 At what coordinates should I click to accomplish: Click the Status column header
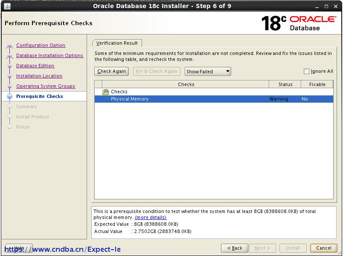[285, 84]
